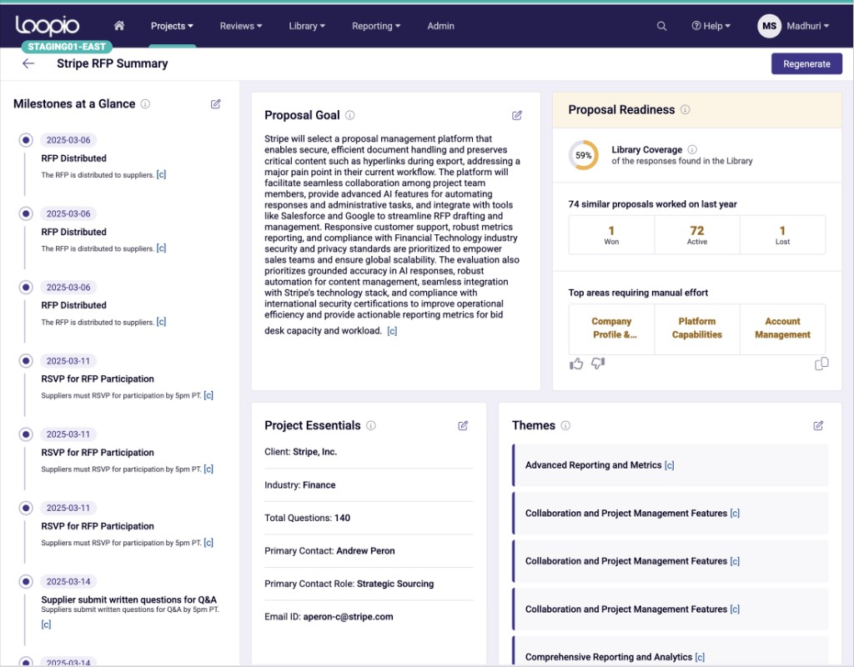Select Account Management manual effort area
This screenshot has height=667, width=854.
pyautogui.click(x=782, y=328)
